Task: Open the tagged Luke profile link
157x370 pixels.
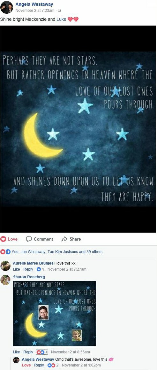Action: click(61, 19)
